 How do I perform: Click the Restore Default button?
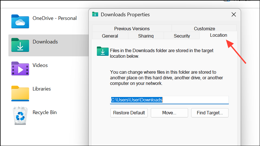pos(129,113)
